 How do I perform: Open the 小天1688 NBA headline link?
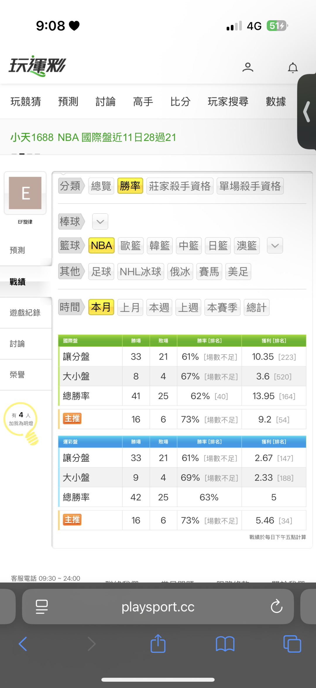pos(93,137)
